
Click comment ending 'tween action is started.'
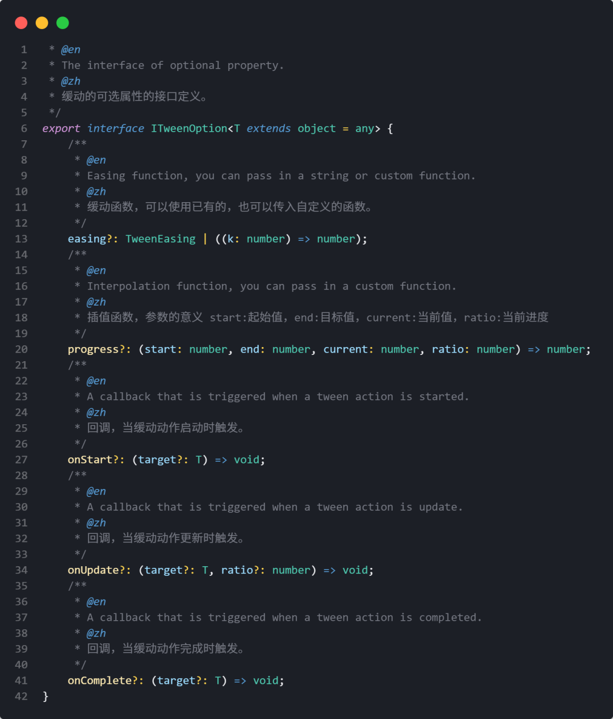278,396
